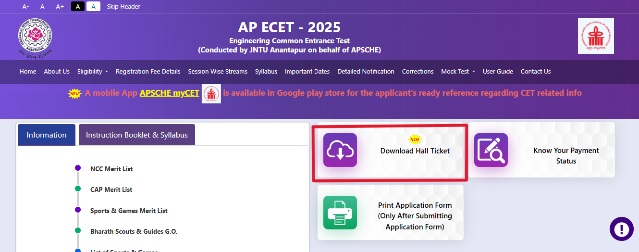Viewport: 639px width, 252px height.
Task: Click the NEW badge beside mobile app notice
Action: (x=75, y=93)
